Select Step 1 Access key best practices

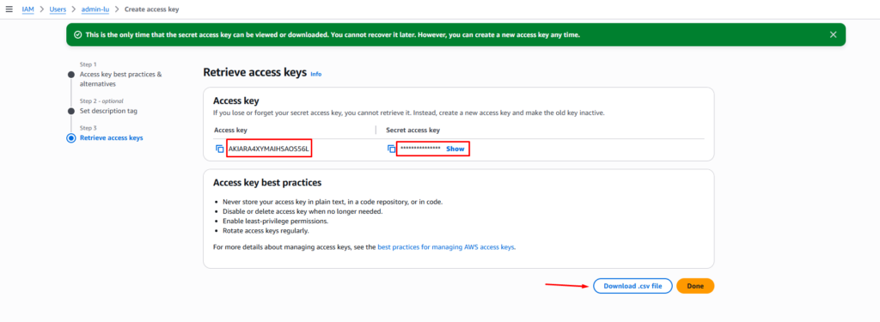(x=120, y=79)
